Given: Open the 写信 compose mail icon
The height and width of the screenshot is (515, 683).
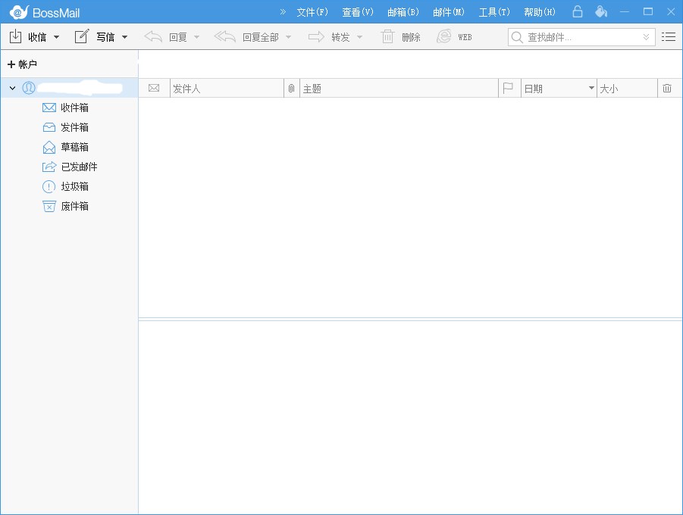Looking at the screenshot, I should (82, 36).
